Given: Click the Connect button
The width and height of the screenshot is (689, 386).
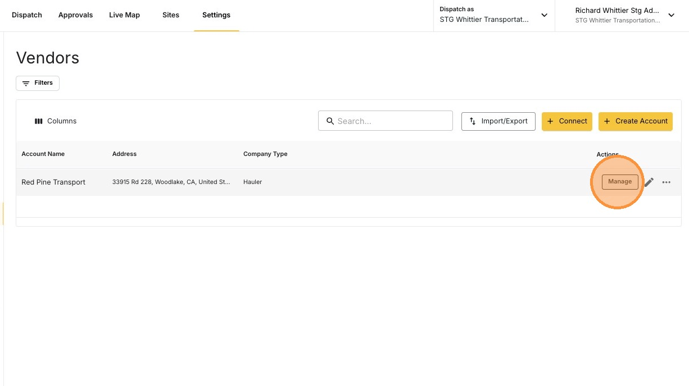Looking at the screenshot, I should (567, 121).
